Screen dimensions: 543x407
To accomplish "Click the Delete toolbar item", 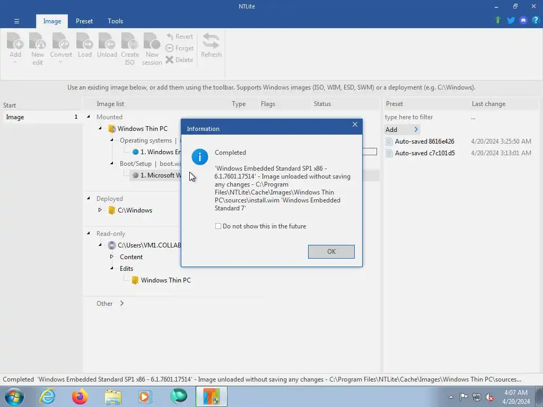I will point(179,59).
